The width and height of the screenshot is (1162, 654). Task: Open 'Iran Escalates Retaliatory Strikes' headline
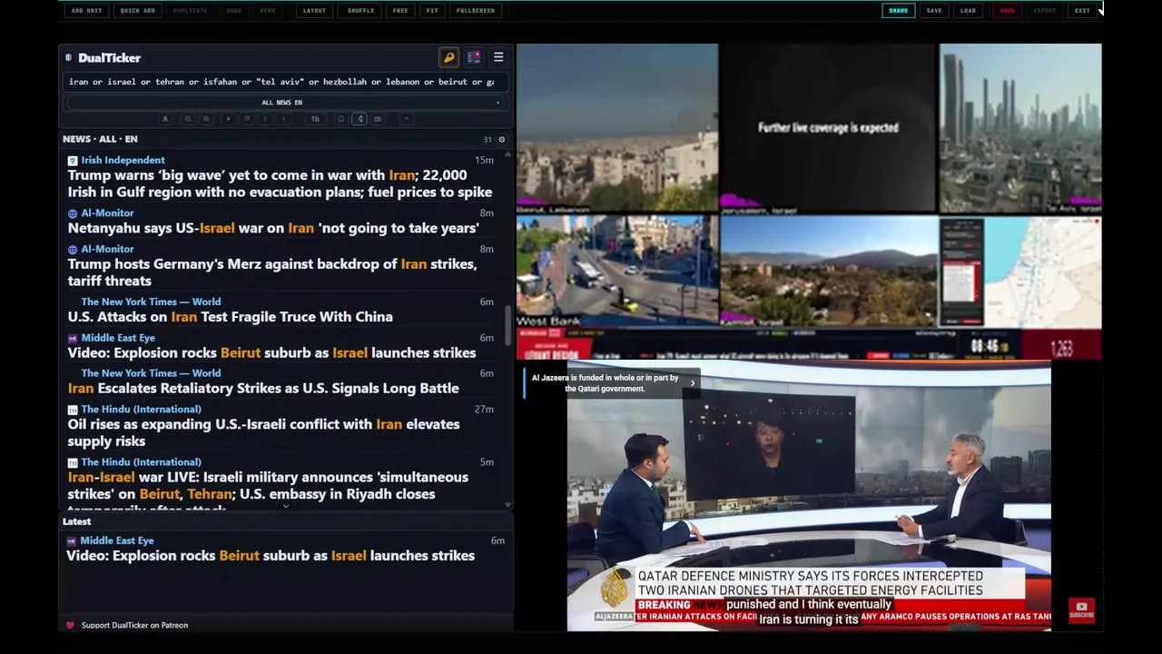click(263, 388)
